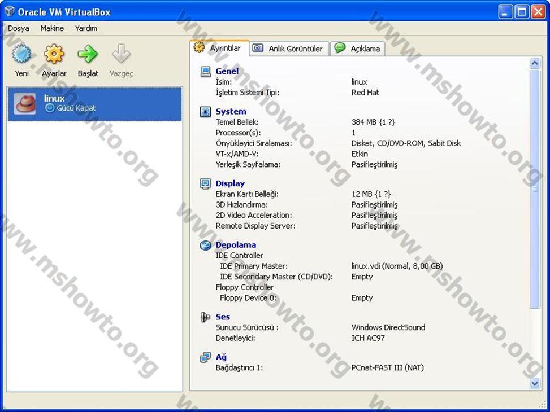Click the 'Yerleşik Sayfalama:' label
Image resolution: width=550 pixels, height=412 pixels.
(248, 164)
